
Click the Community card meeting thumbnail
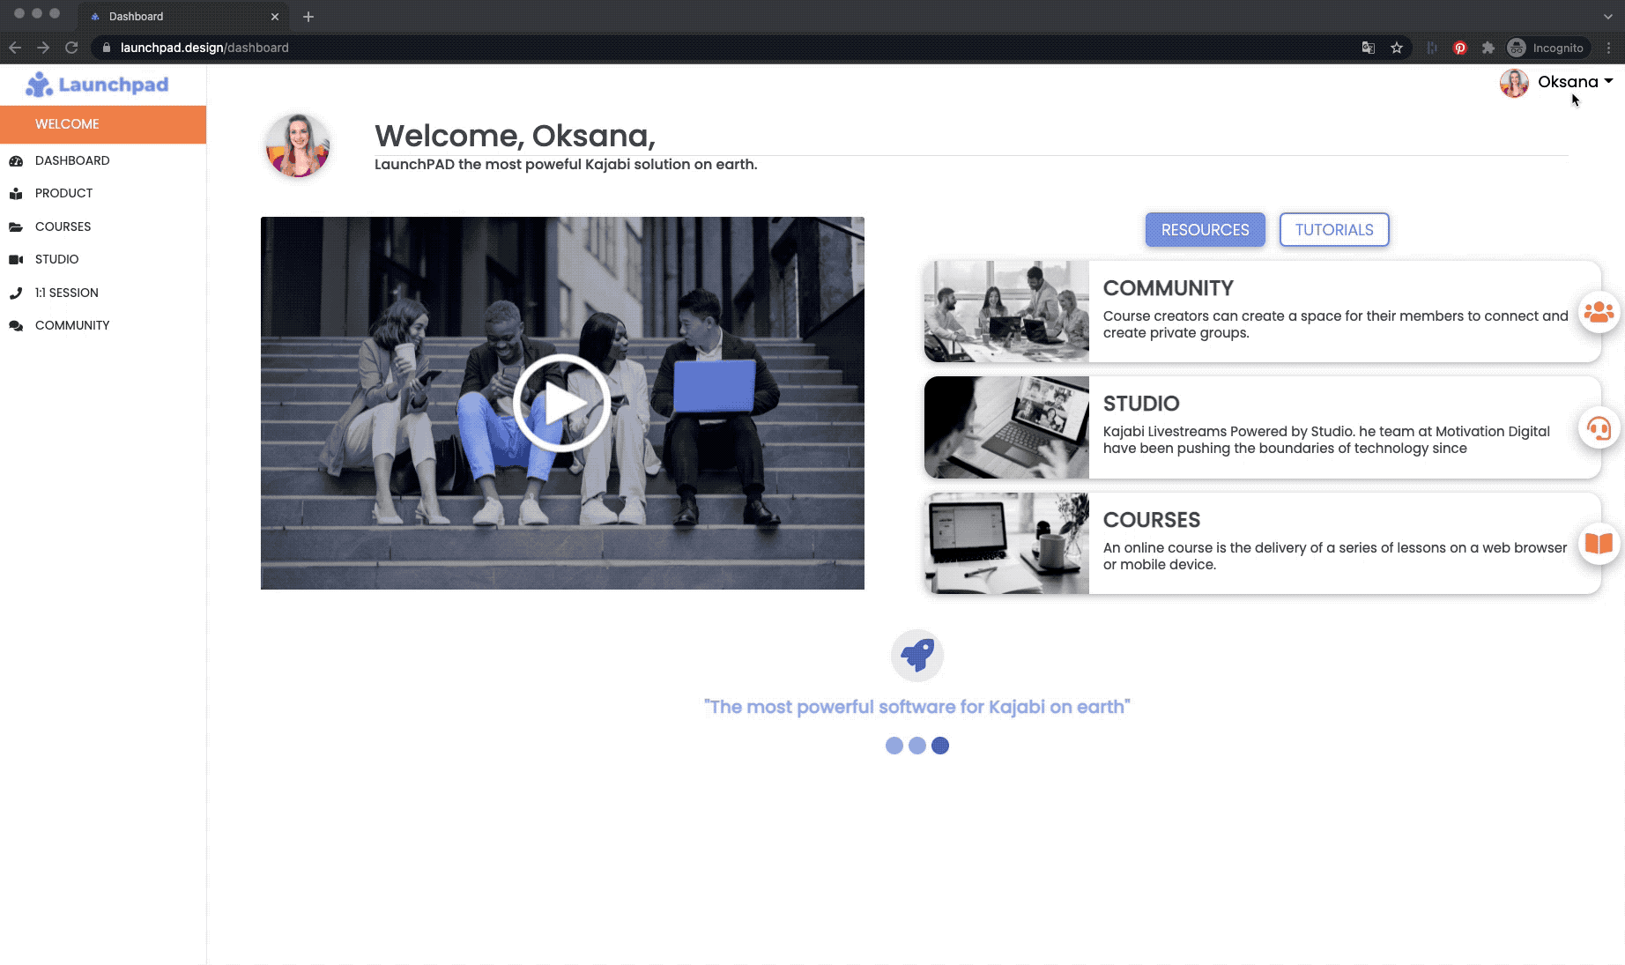(1006, 312)
